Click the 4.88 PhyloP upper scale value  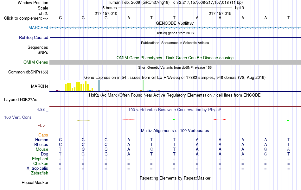(41, 109)
